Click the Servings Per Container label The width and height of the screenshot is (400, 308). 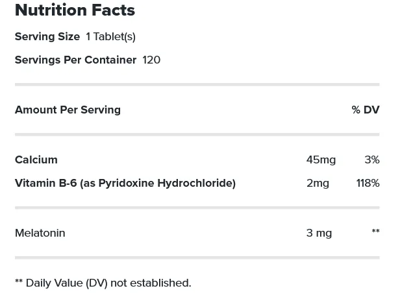pos(75,60)
